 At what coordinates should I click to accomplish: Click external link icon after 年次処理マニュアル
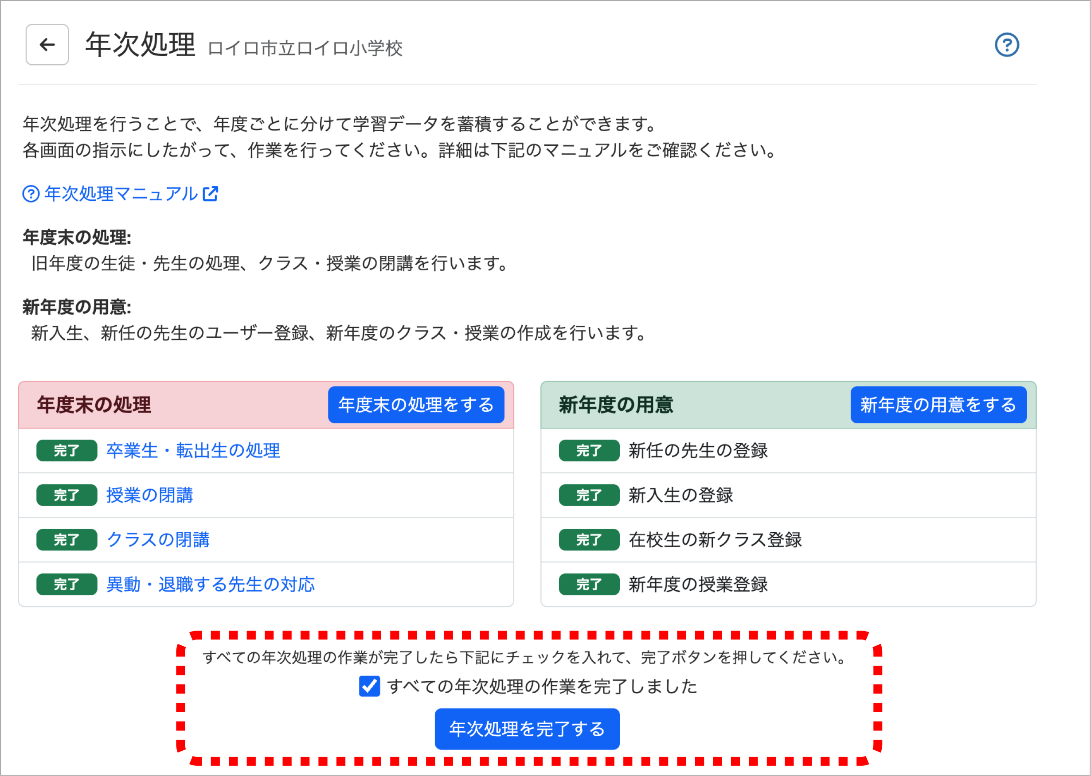210,194
